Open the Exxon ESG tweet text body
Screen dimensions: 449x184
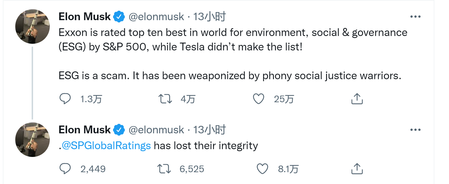tap(233, 54)
